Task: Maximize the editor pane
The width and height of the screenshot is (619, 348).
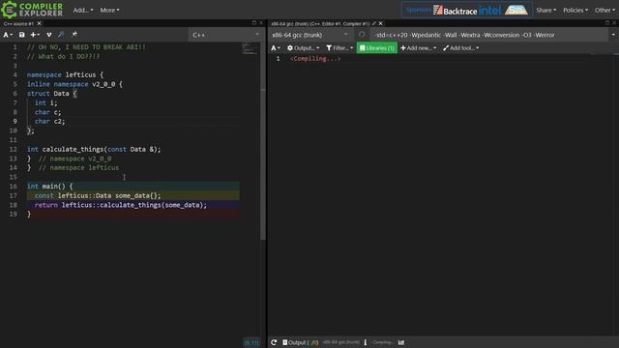Action: 253,23
